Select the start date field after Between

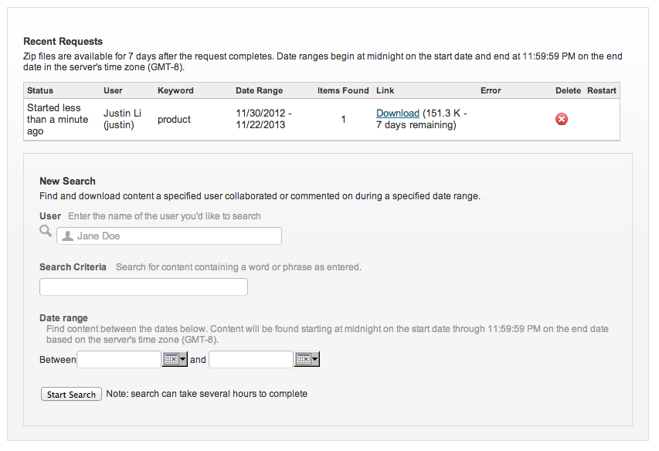coord(118,359)
